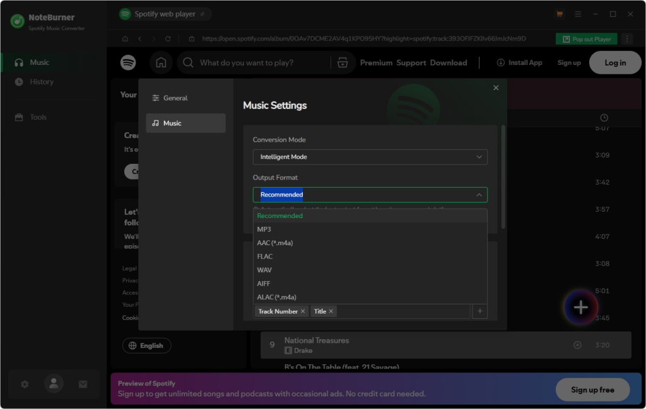Click the duration clock column header icon
The height and width of the screenshot is (409, 646).
(x=604, y=118)
